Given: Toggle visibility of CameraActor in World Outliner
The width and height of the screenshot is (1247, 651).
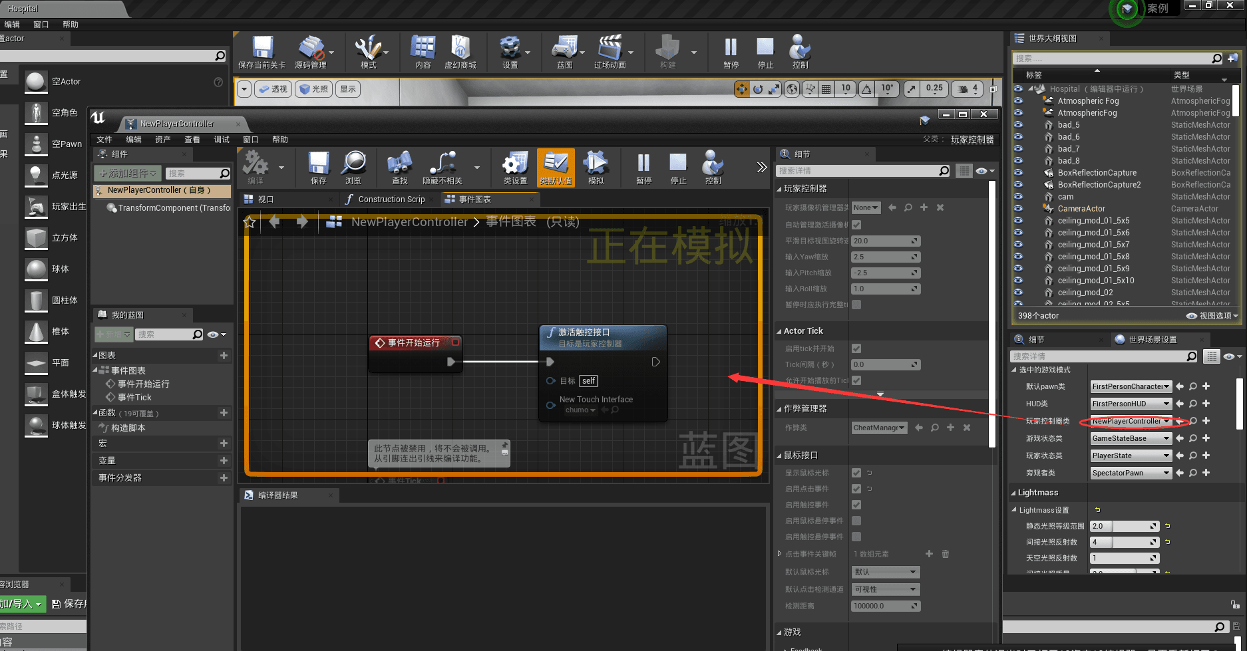Looking at the screenshot, I should 1018,209.
